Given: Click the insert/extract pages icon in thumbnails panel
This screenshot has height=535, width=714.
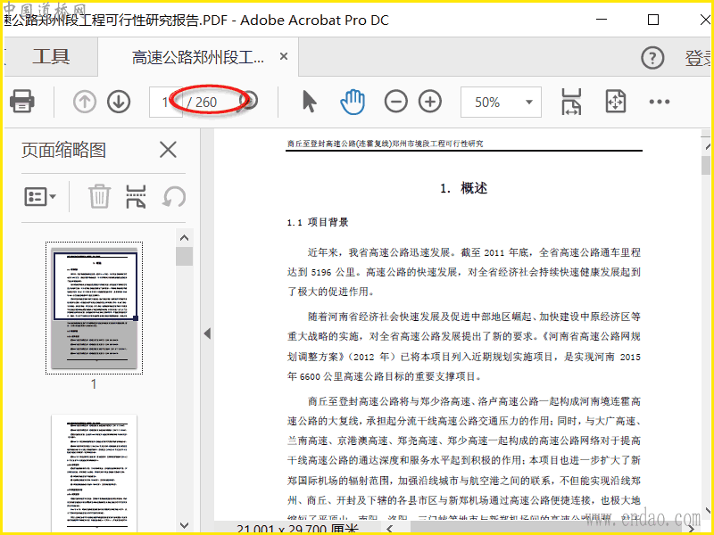Looking at the screenshot, I should pyautogui.click(x=136, y=196).
